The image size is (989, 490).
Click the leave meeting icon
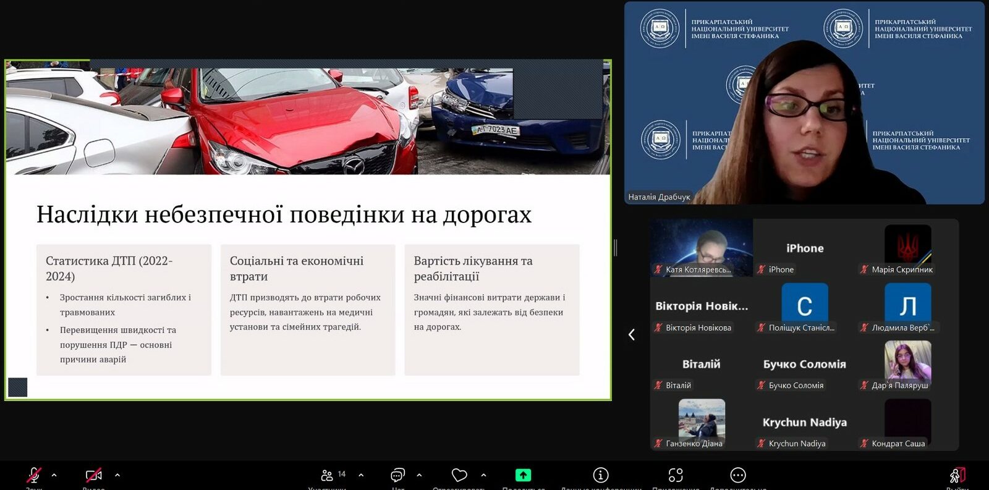tap(957, 475)
